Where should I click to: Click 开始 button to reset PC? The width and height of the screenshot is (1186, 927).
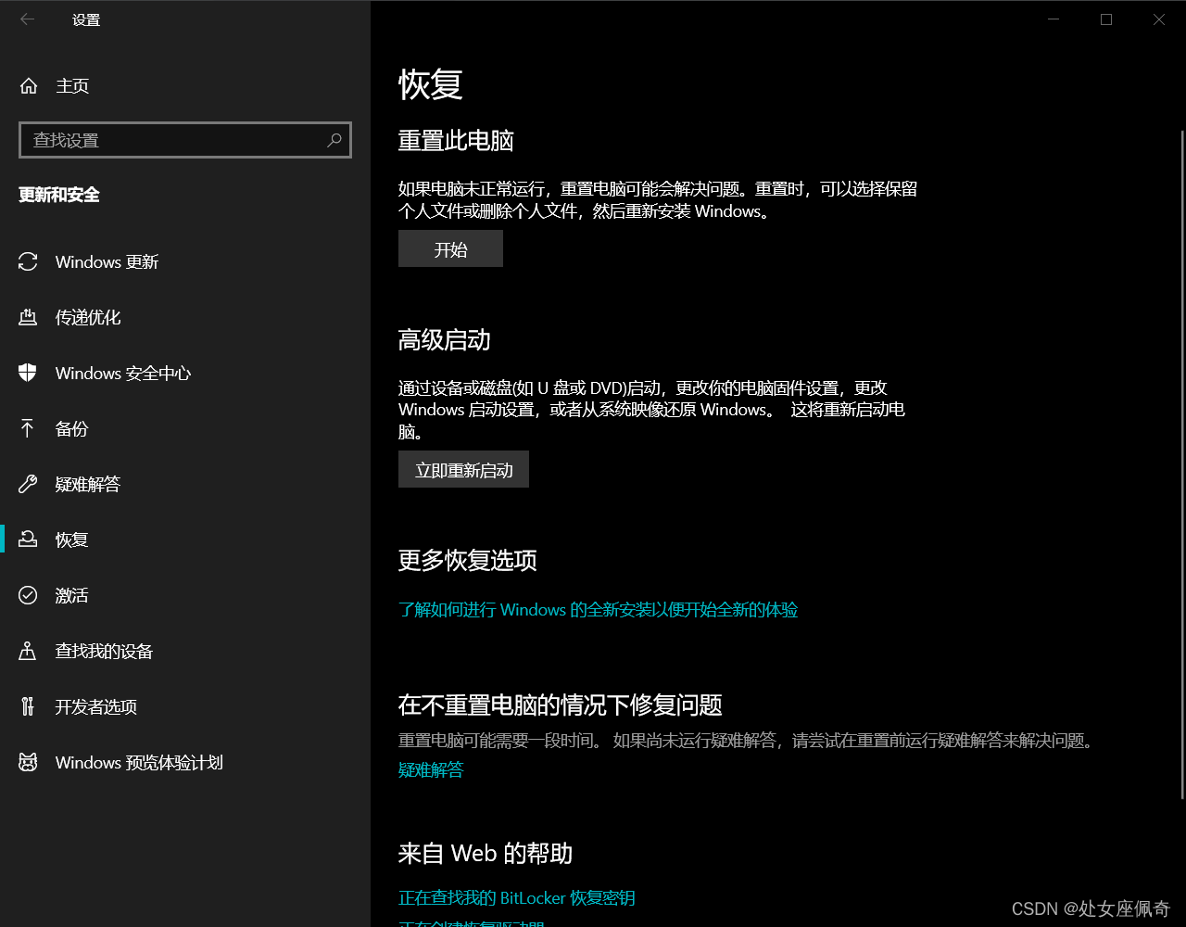click(450, 249)
